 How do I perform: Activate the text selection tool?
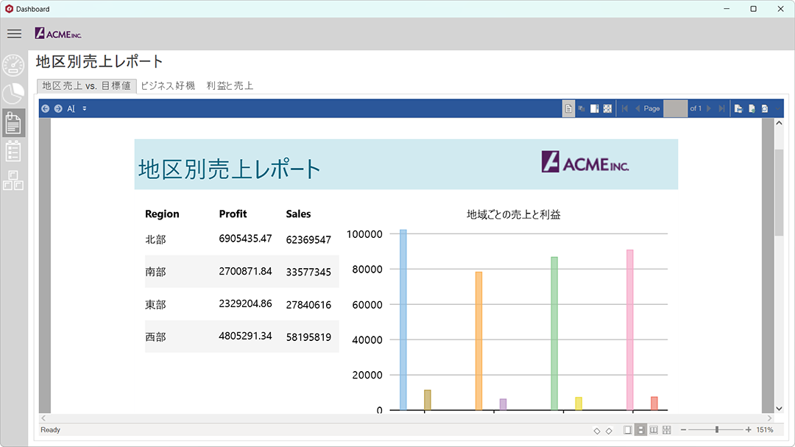pos(71,108)
